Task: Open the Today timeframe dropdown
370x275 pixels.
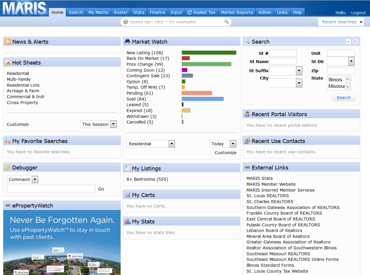Action: (233, 144)
